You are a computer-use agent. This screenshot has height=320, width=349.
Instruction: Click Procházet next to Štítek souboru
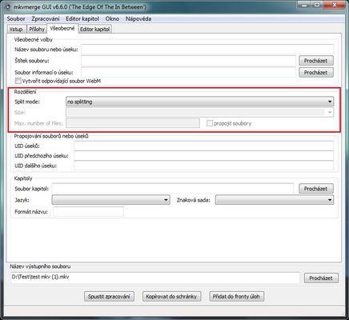coord(316,61)
